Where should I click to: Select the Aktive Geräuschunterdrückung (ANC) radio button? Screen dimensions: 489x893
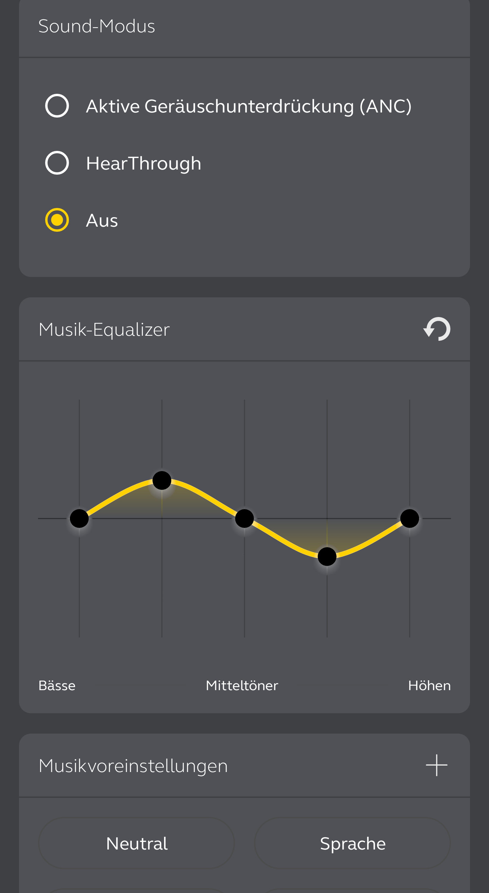click(x=57, y=106)
